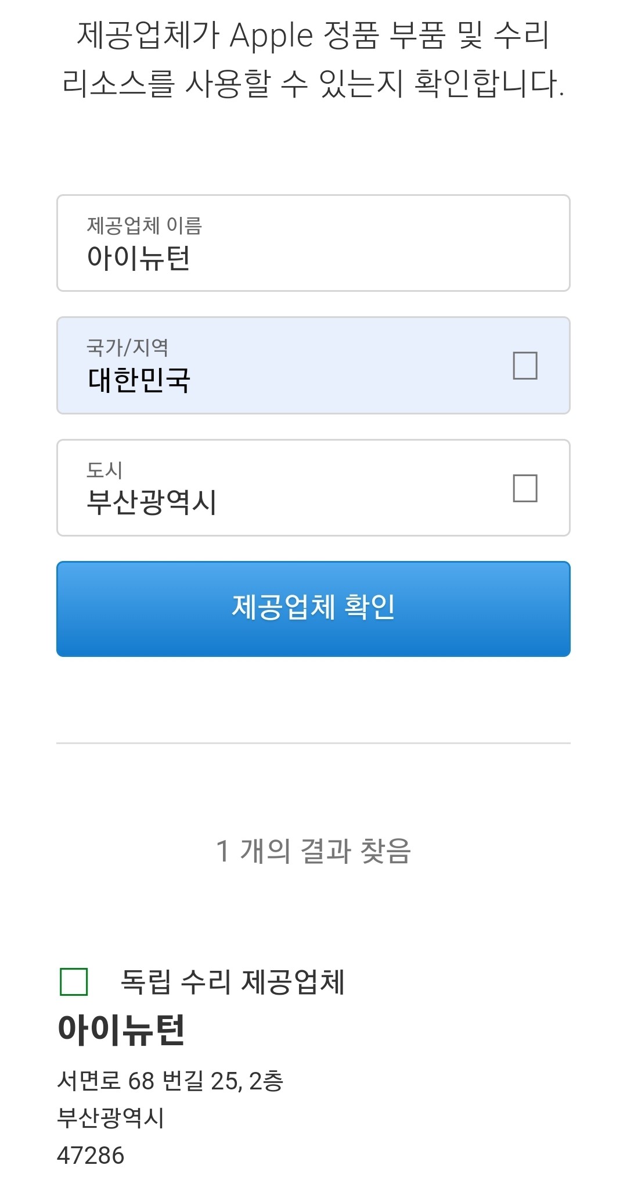The height and width of the screenshot is (1183, 627).
Task: Click the 도시 field label
Action: click(105, 470)
